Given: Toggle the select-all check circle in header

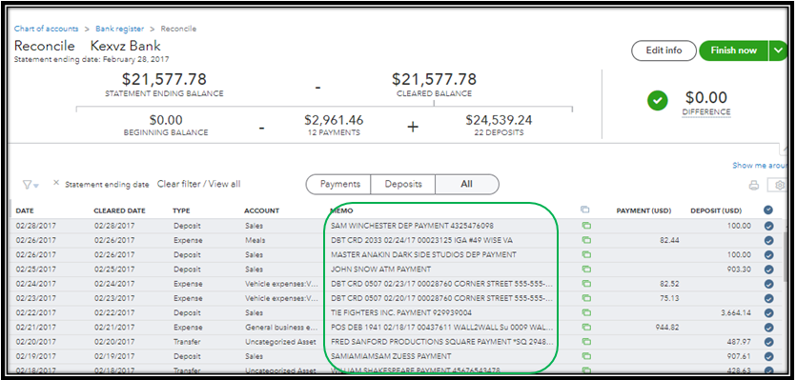Looking at the screenshot, I should (x=768, y=210).
